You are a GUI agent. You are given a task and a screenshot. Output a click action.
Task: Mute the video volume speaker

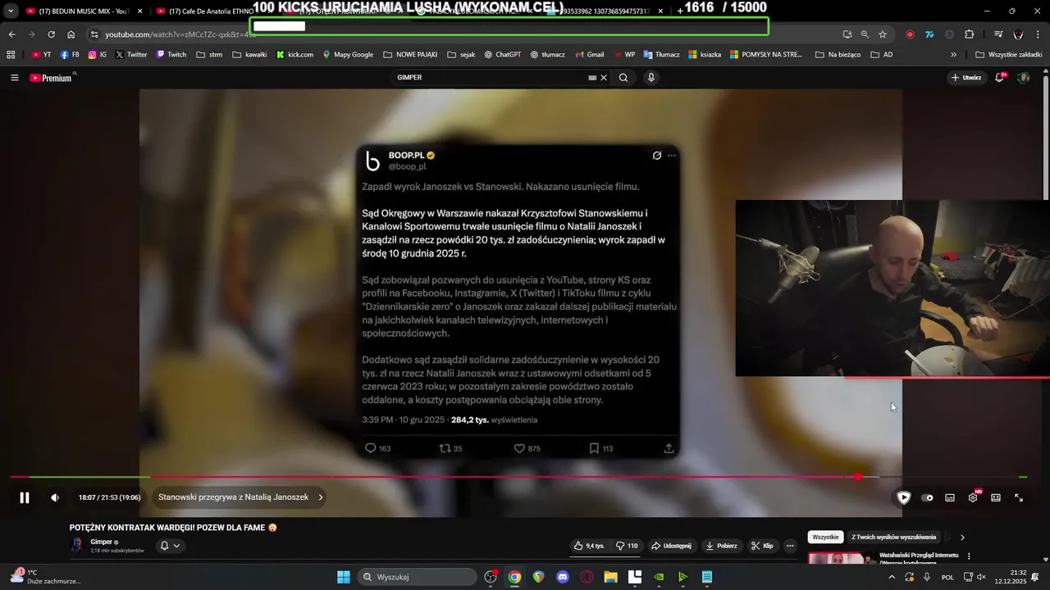(55, 497)
